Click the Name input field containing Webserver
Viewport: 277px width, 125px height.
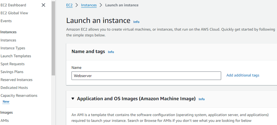point(146,76)
